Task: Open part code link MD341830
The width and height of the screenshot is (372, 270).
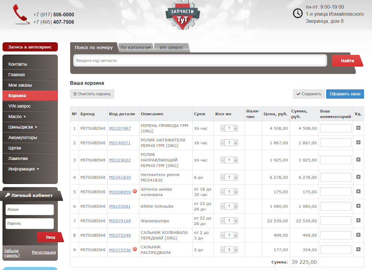Action: (120, 177)
